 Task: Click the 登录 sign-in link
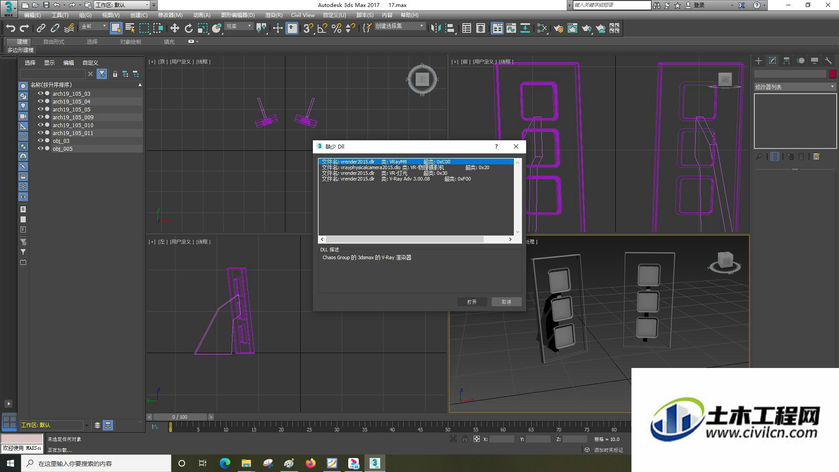(699, 5)
